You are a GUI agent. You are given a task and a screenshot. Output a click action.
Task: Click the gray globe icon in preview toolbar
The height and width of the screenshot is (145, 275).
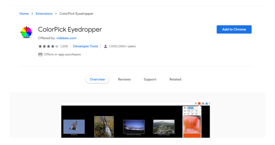pos(203,103)
